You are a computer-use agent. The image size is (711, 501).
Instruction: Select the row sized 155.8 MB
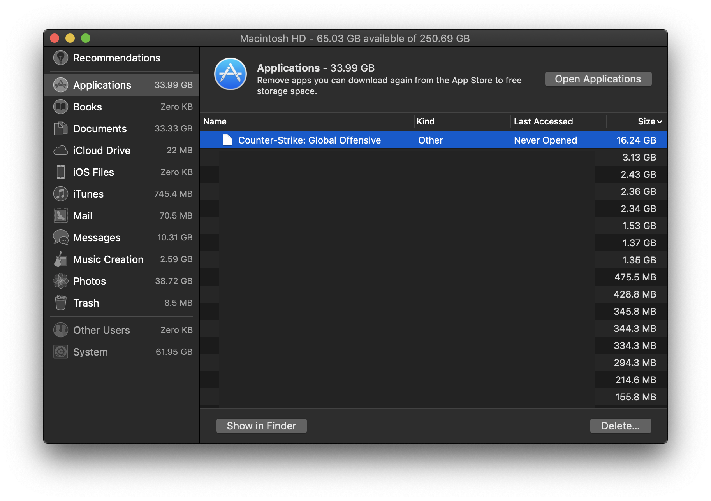(433, 397)
